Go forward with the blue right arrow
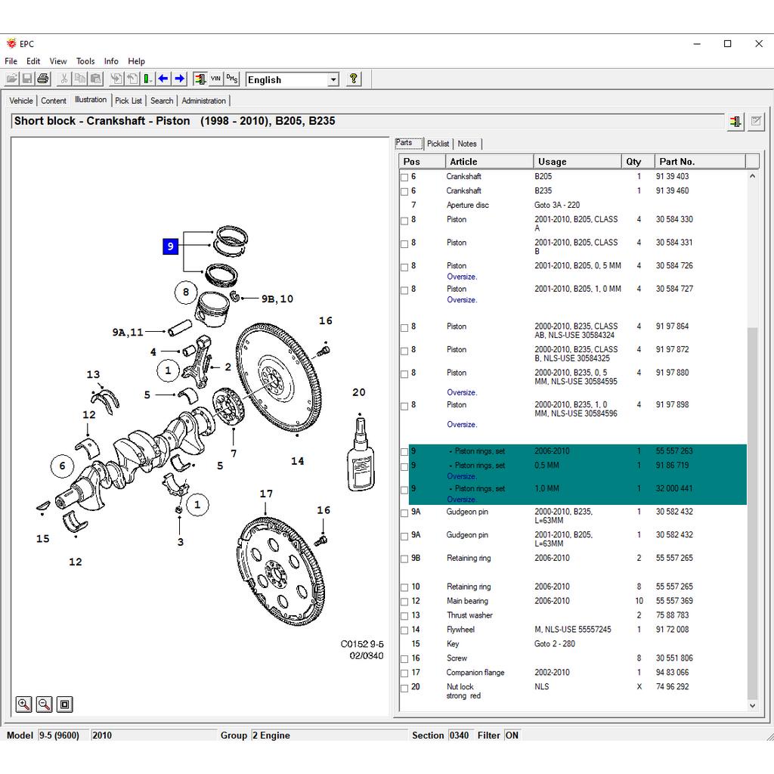This screenshot has width=774, height=774. click(180, 79)
